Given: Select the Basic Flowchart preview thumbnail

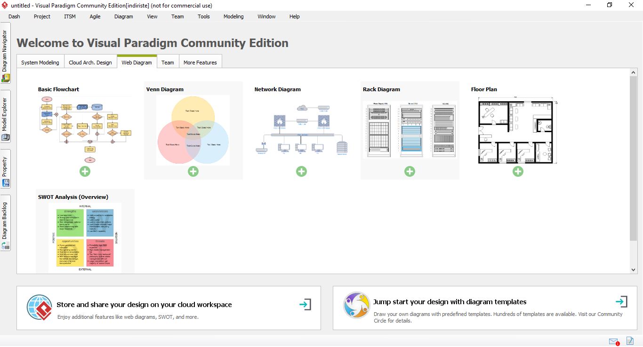Looking at the screenshot, I should click(x=85, y=130).
